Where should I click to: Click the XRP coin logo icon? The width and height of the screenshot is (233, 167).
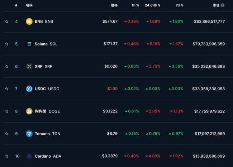pyautogui.click(x=29, y=66)
